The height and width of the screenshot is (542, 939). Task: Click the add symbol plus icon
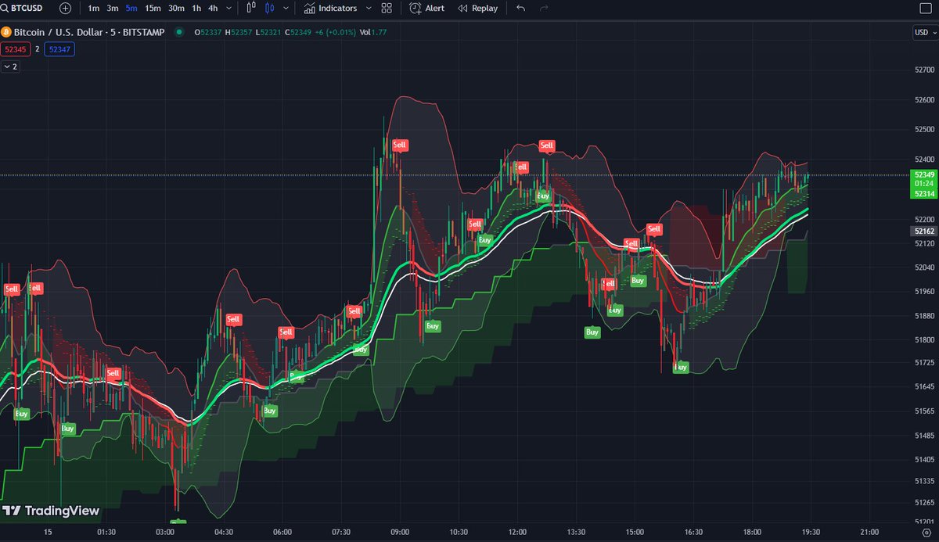pyautogui.click(x=65, y=8)
